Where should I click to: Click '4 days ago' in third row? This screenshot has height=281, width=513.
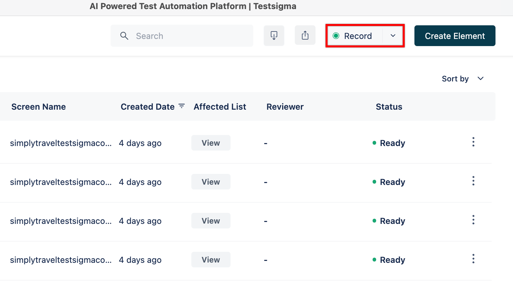point(140,221)
